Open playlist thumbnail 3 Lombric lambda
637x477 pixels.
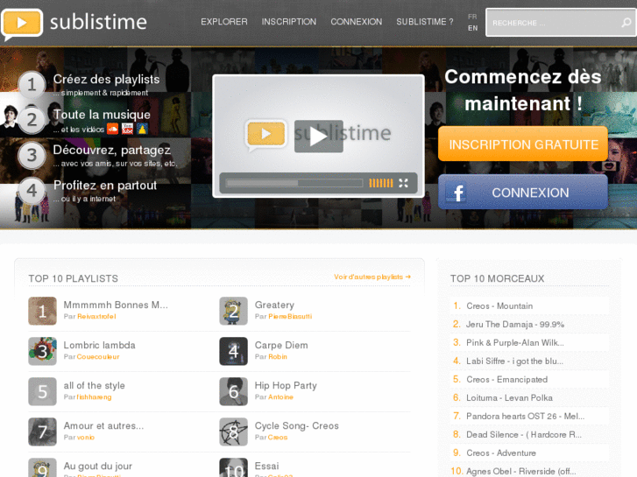point(42,351)
